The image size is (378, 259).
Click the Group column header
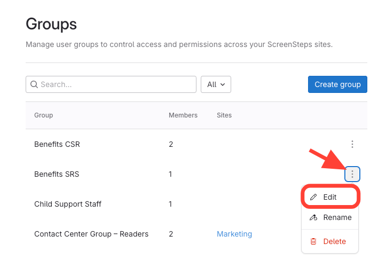pos(44,115)
